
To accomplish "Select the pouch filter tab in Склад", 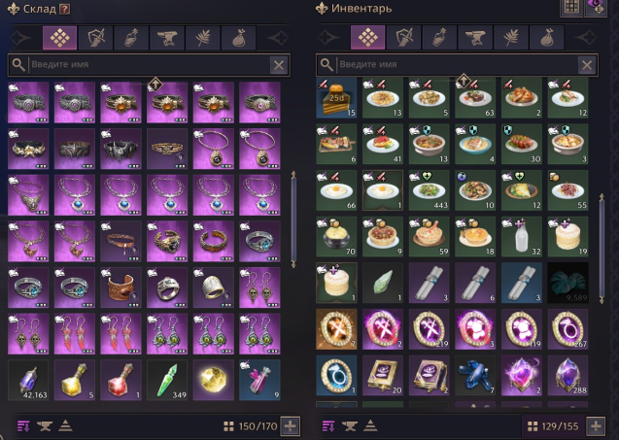I will [238, 38].
